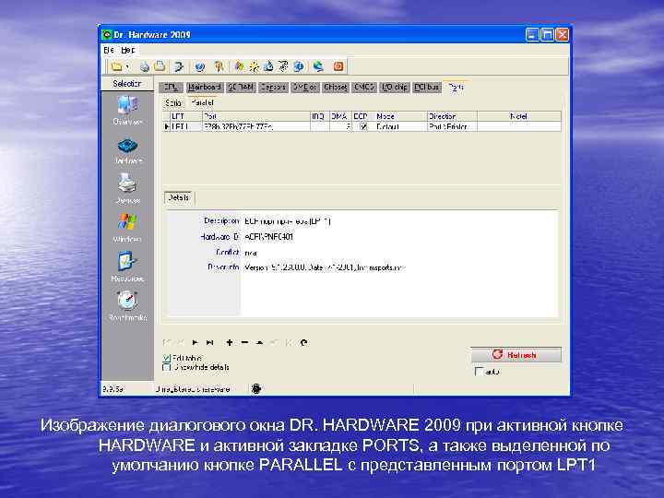Screen dimensions: 664x498
Task: Switch to the Chipset tab
Action: pos(335,88)
